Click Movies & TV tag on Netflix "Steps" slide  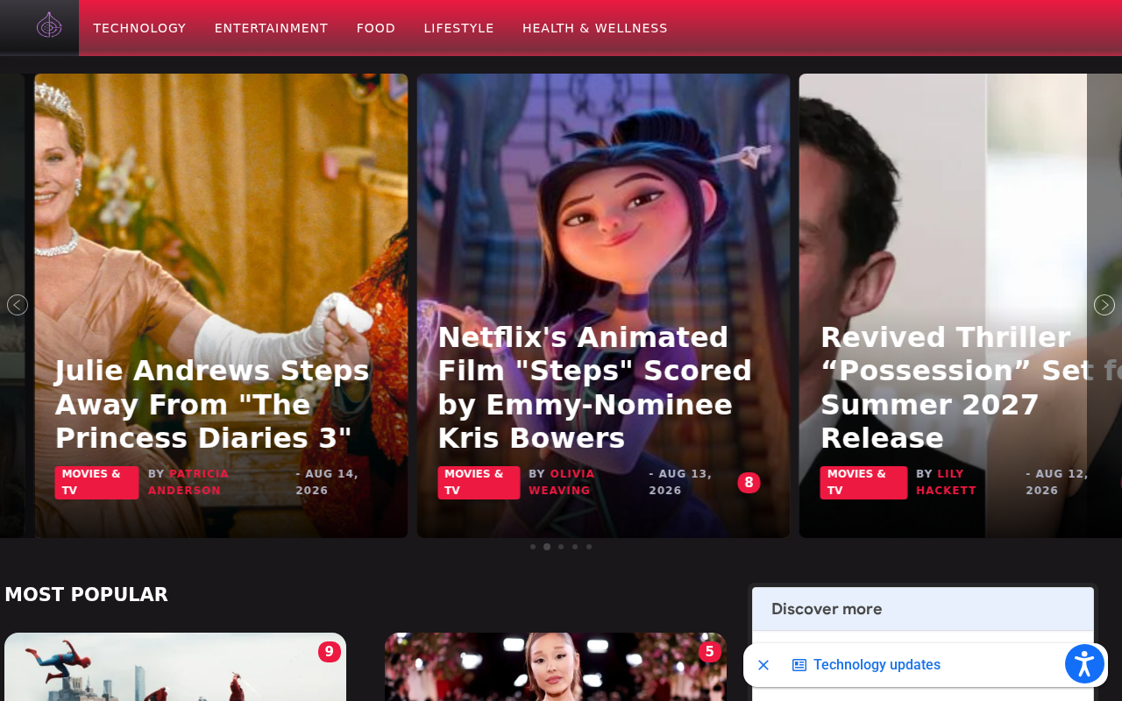coord(479,483)
